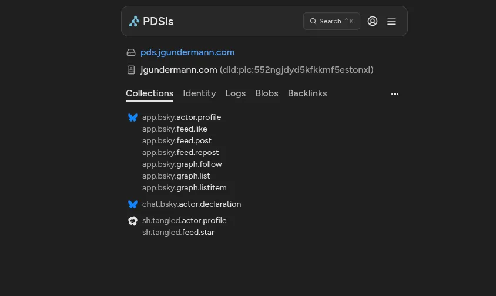The width and height of the screenshot is (496, 296).
Task: Click the magnifier icon in search
Action: point(313,21)
